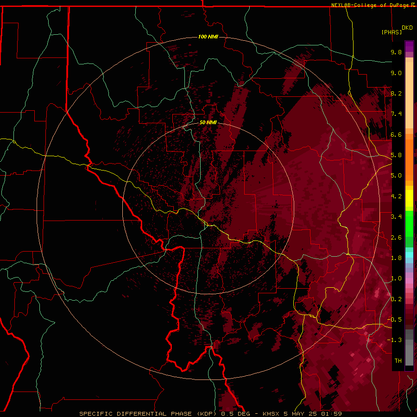This screenshot has height=417, width=417.
Task: Click the "[PHAS]" label near the color scale
Action: pos(392,32)
